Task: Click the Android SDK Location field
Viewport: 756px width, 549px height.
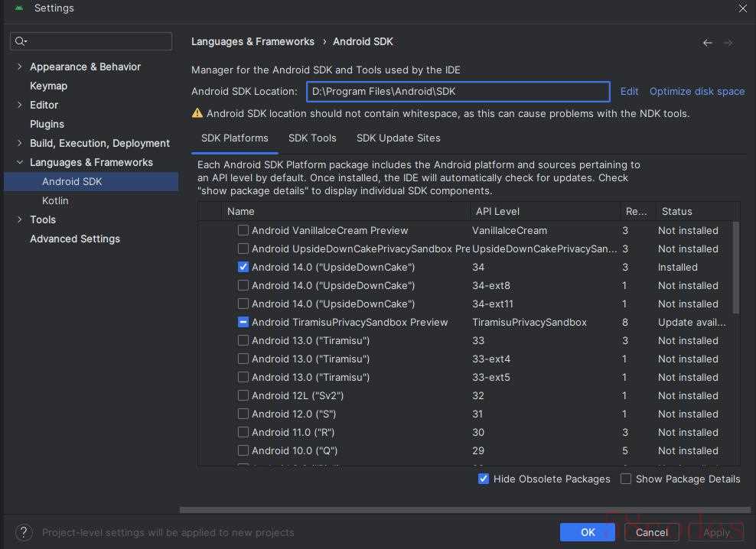Action: click(458, 92)
